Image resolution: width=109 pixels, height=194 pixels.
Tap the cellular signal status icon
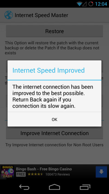[84, 4]
